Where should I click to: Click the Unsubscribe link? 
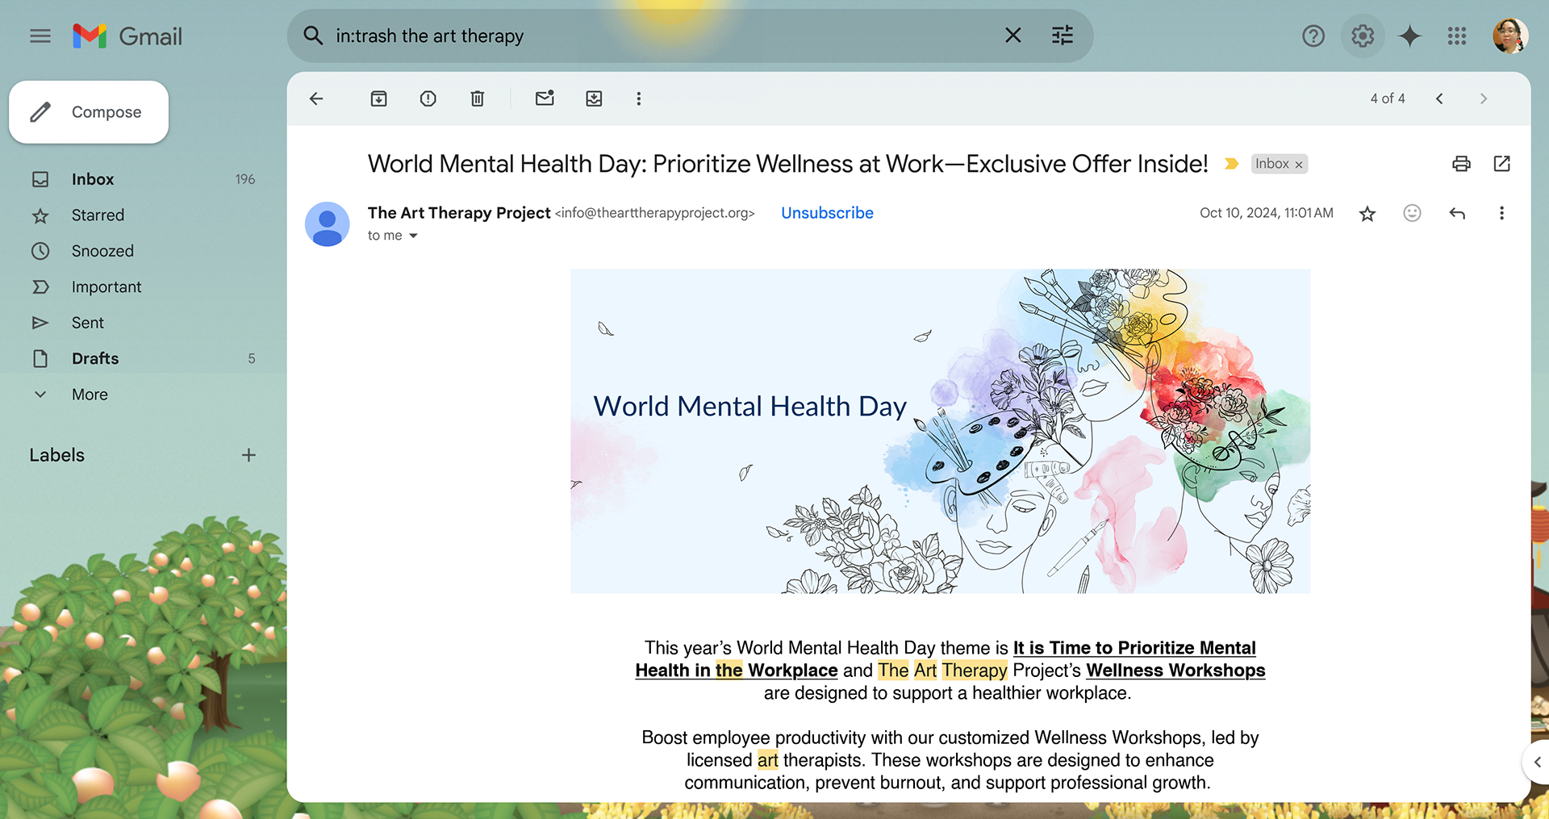pos(827,213)
